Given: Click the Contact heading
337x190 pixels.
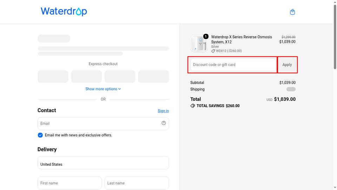Looking at the screenshot, I should (x=47, y=110).
